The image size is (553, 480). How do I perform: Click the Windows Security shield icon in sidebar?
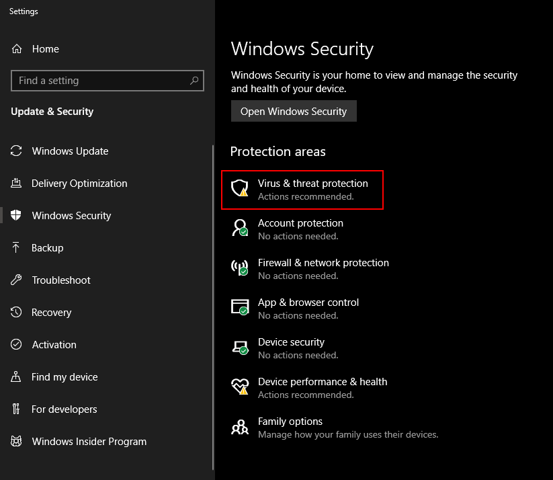point(16,215)
